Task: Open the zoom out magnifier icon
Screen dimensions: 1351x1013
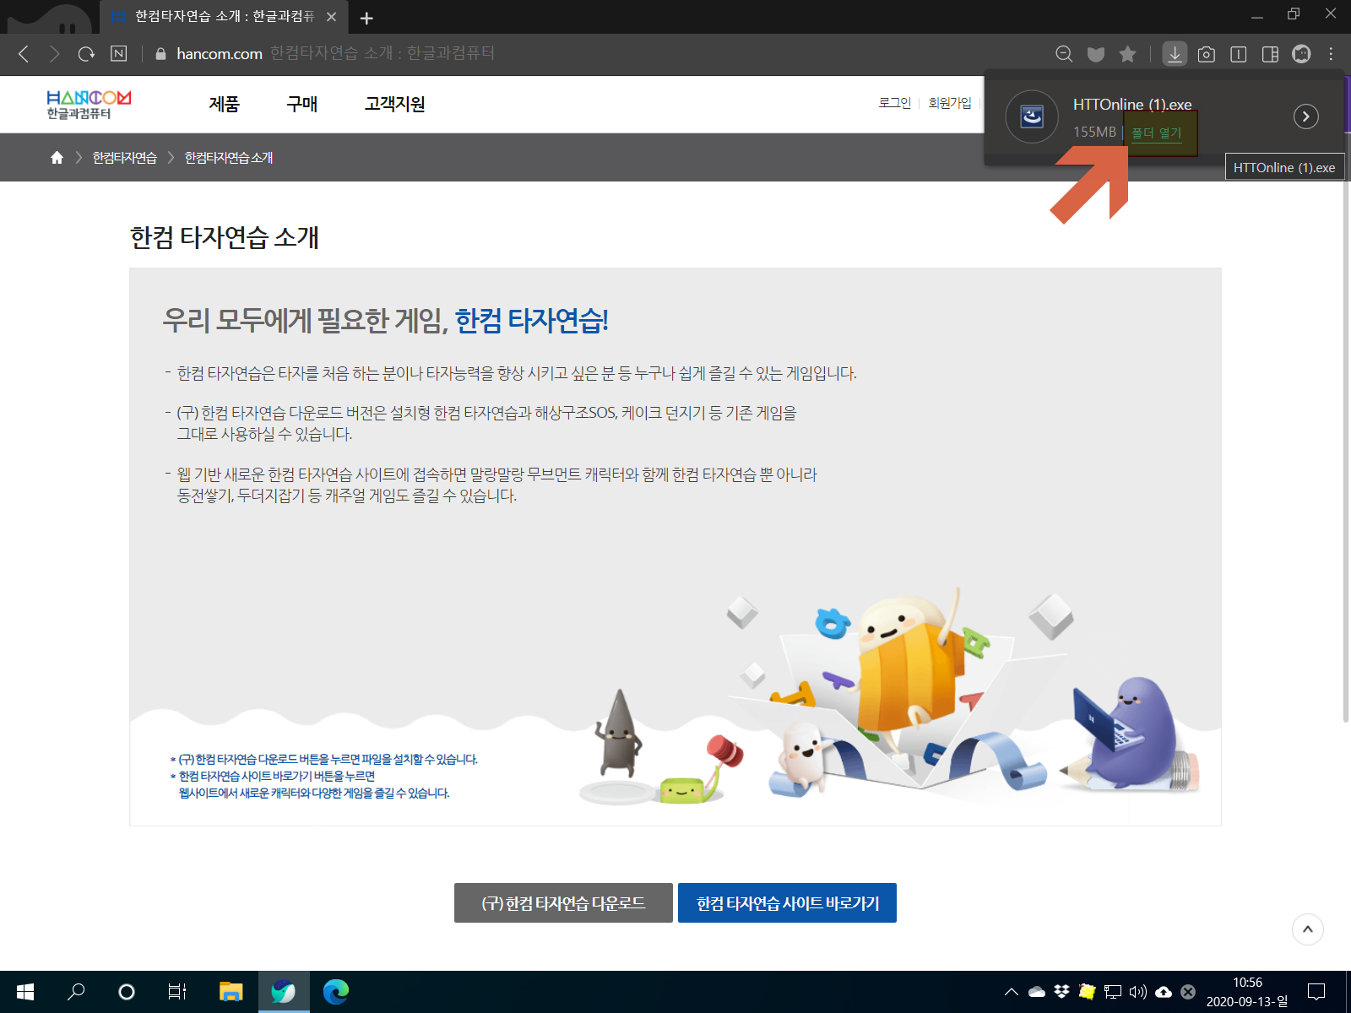Action: pyautogui.click(x=1064, y=54)
